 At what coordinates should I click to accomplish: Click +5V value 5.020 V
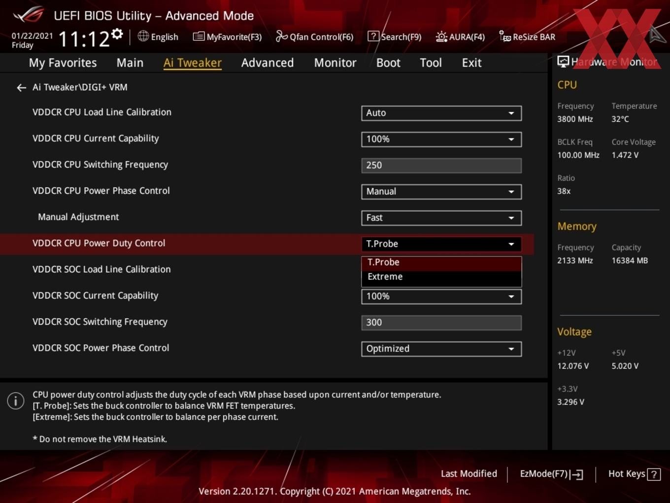tap(625, 366)
